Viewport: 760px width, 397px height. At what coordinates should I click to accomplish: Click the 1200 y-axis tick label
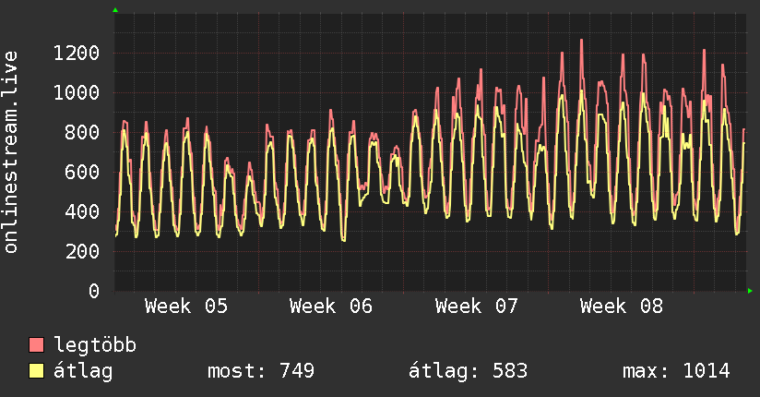click(x=77, y=53)
